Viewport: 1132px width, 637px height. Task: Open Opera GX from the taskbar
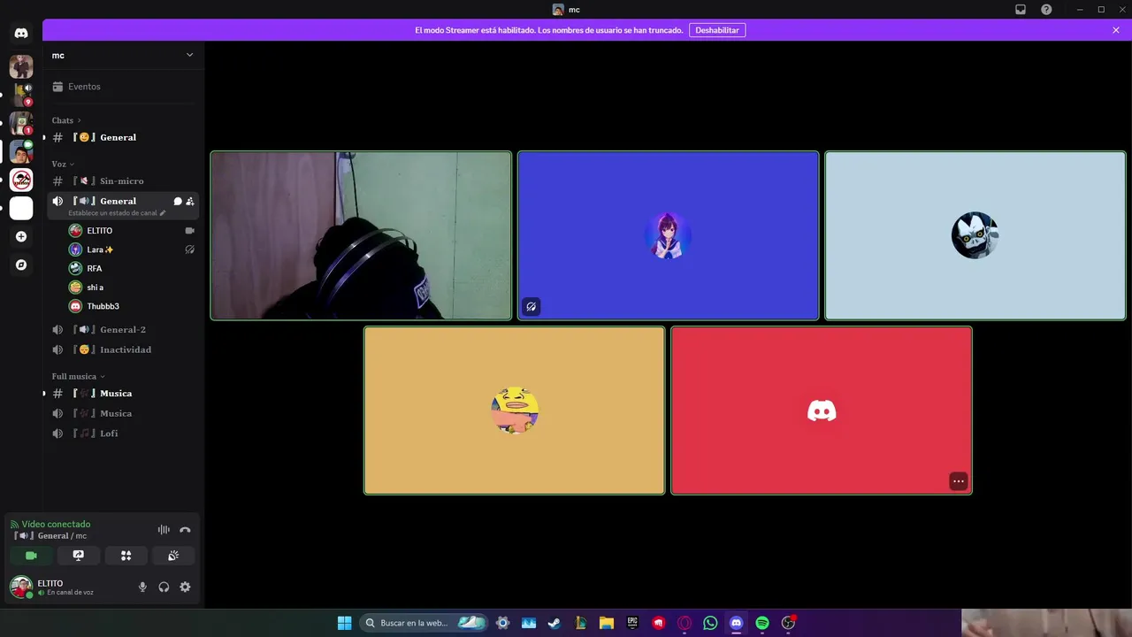(685, 623)
